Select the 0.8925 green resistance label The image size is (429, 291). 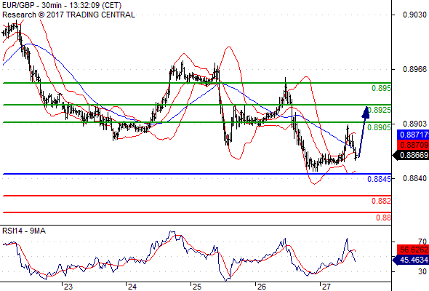pyautogui.click(x=380, y=110)
